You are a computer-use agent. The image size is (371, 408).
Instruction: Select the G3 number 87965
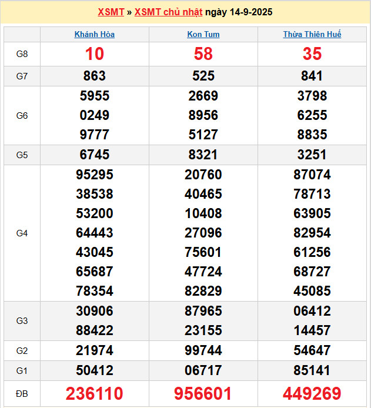click(203, 311)
